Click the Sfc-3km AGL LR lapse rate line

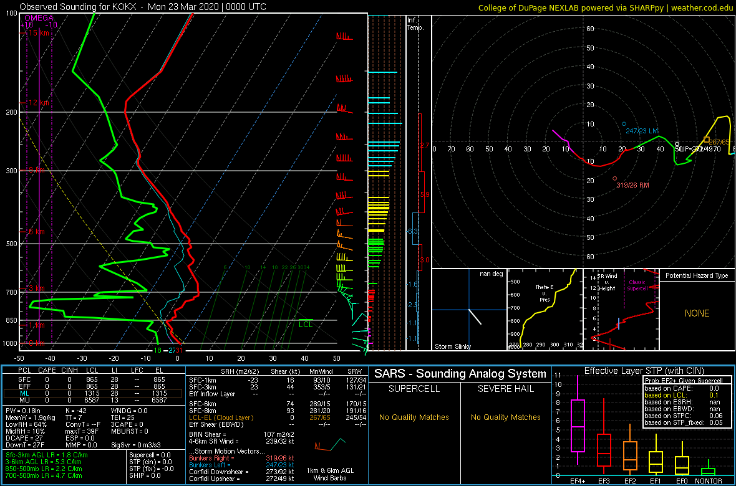pos(47,455)
